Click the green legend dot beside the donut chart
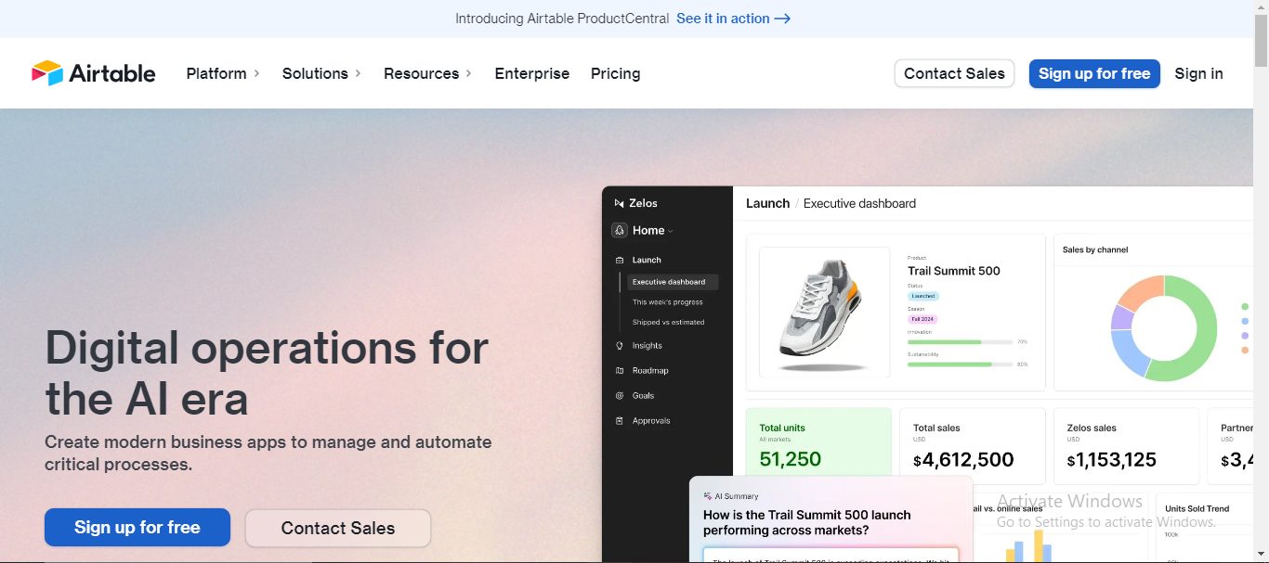Screen dimensions: 1269x563 [x=1245, y=306]
